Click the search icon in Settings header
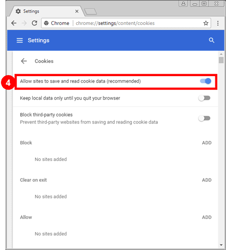 point(212,40)
